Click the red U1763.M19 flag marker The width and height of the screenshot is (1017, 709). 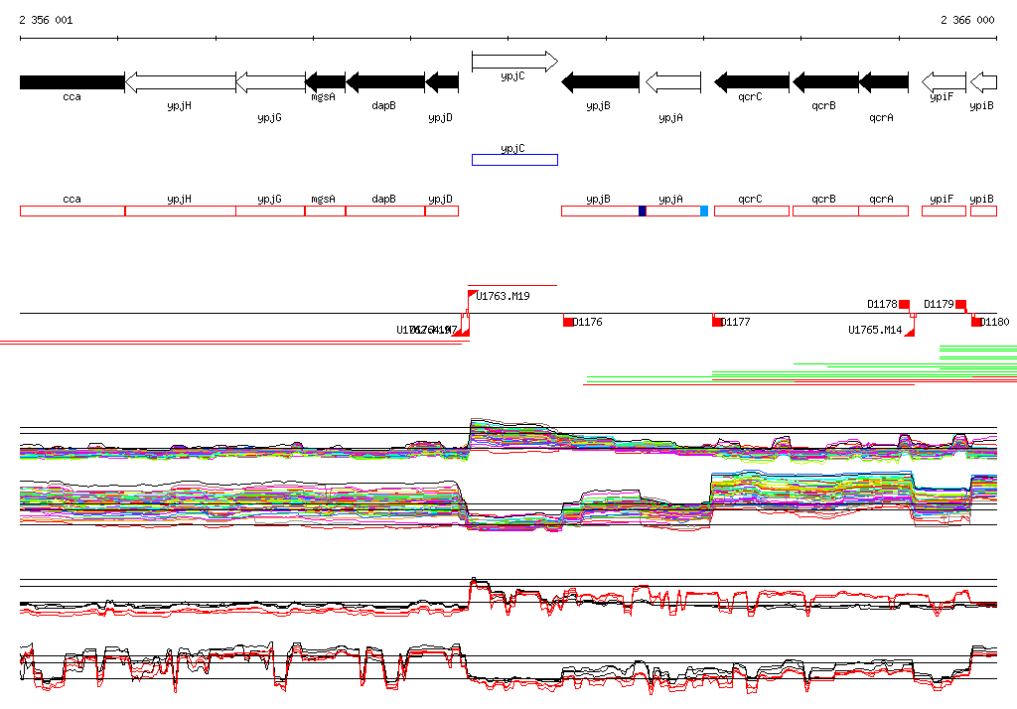[472, 293]
